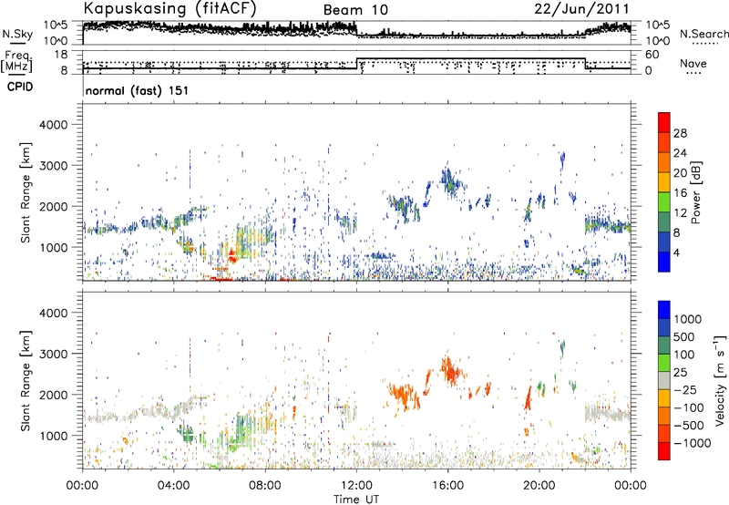Click the leftmost '00:00' time axis label

pyautogui.click(x=82, y=486)
